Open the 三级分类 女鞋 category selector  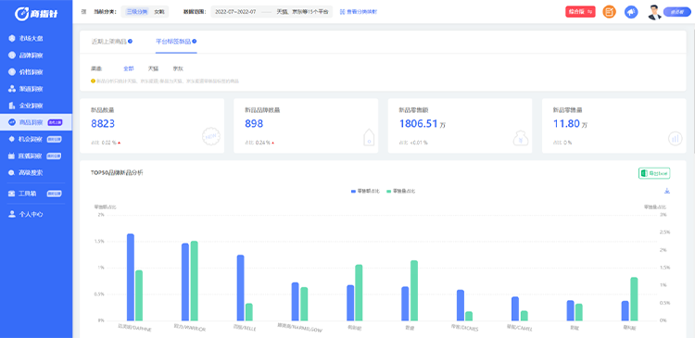click(x=145, y=12)
